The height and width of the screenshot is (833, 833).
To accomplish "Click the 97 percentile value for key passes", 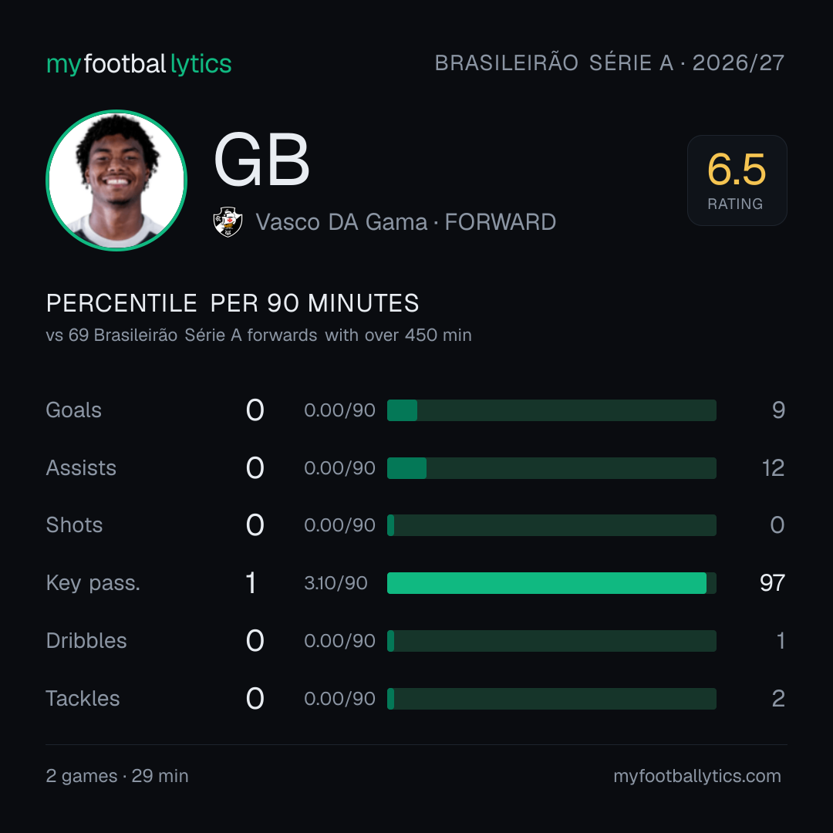I will pyautogui.click(x=772, y=583).
